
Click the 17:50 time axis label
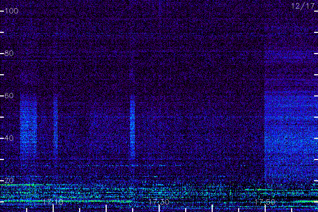(265, 202)
